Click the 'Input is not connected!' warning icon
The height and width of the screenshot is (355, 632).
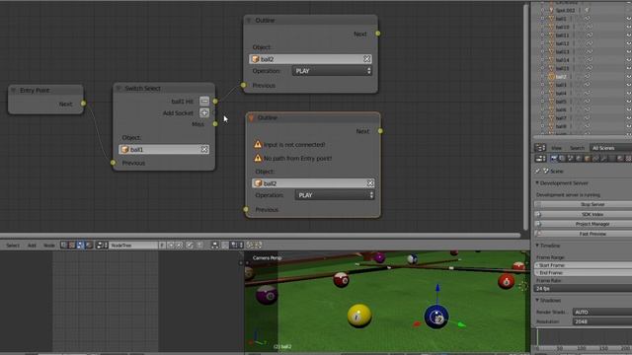pyautogui.click(x=258, y=144)
